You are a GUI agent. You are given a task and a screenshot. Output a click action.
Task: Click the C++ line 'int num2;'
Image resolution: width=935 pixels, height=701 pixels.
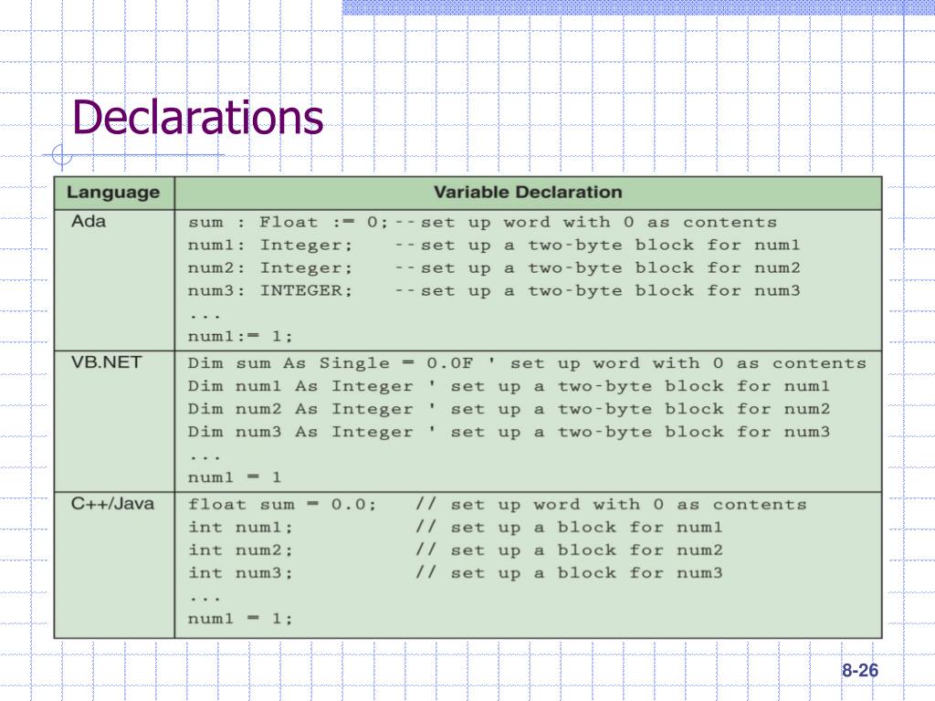coord(240,550)
